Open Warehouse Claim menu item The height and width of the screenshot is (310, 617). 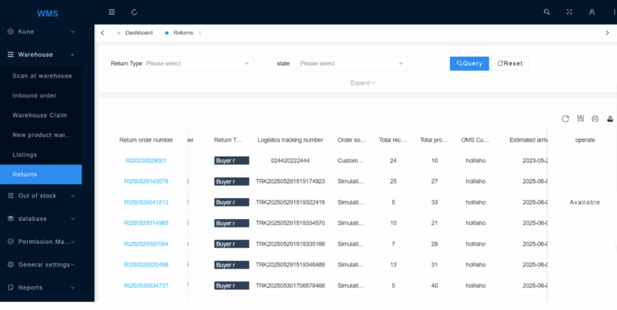click(40, 115)
